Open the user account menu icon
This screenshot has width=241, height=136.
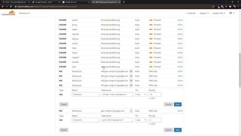tap(232, 13)
